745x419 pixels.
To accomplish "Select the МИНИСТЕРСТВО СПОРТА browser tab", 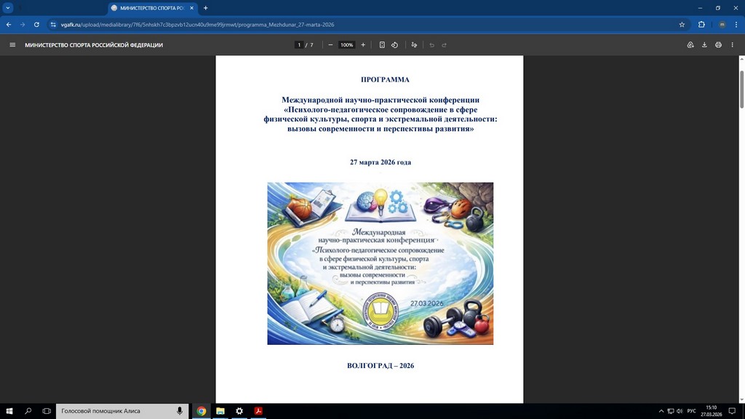I will coord(151,8).
